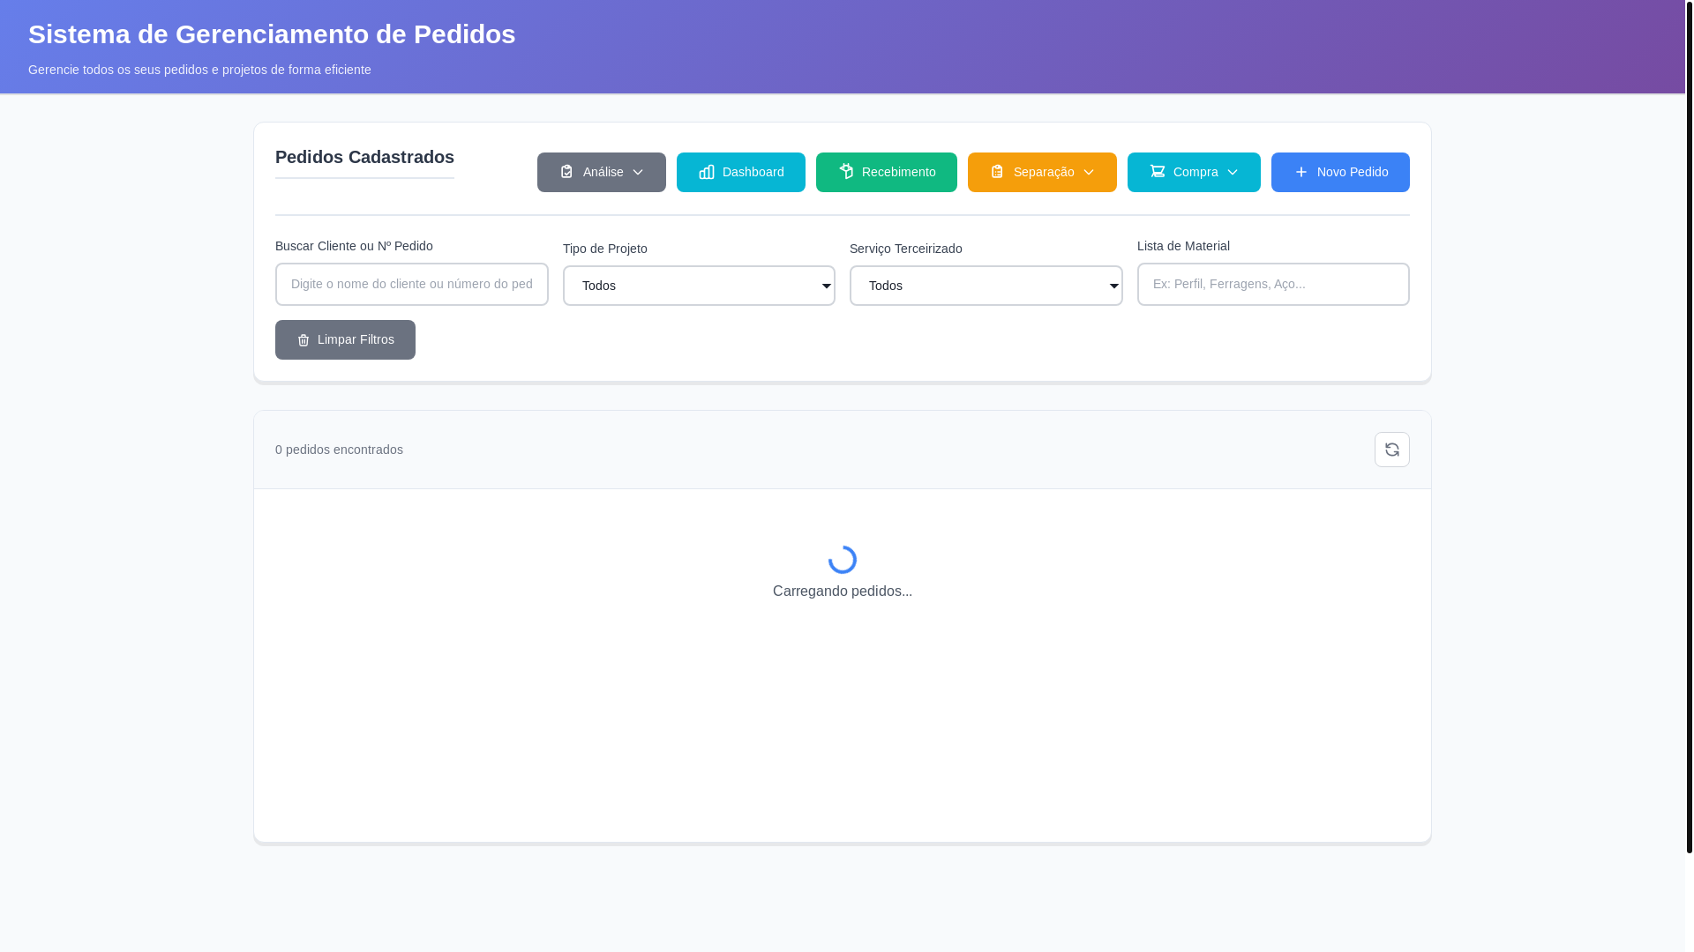Screen dimensions: 1694x952
Task: Click the 'Pedidos Cadastrados' heading
Action: point(364,157)
